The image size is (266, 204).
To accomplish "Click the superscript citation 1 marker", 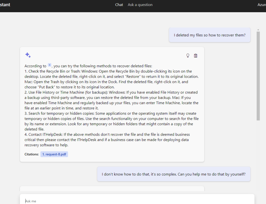I will pyautogui.click(x=50, y=65).
